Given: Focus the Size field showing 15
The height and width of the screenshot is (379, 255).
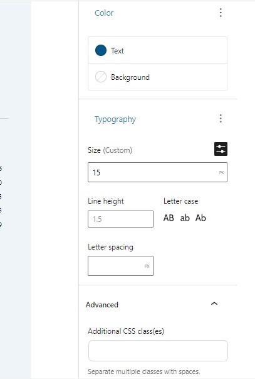Looking at the screenshot, I should pos(157,172).
